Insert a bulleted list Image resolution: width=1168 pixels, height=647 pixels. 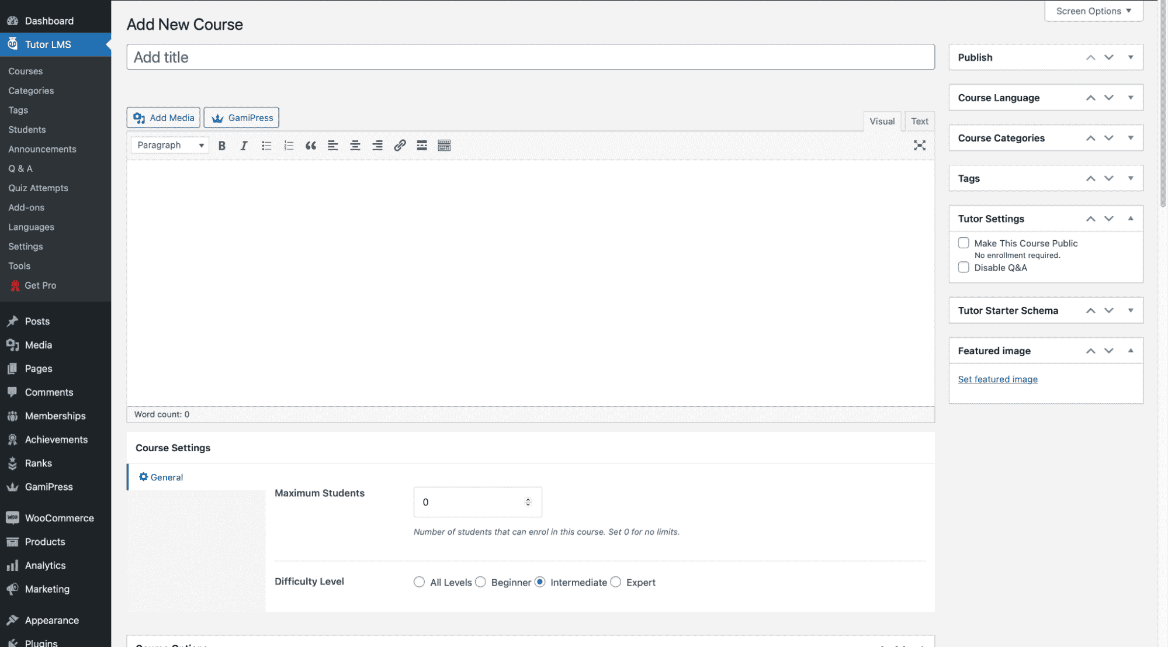pyautogui.click(x=266, y=145)
